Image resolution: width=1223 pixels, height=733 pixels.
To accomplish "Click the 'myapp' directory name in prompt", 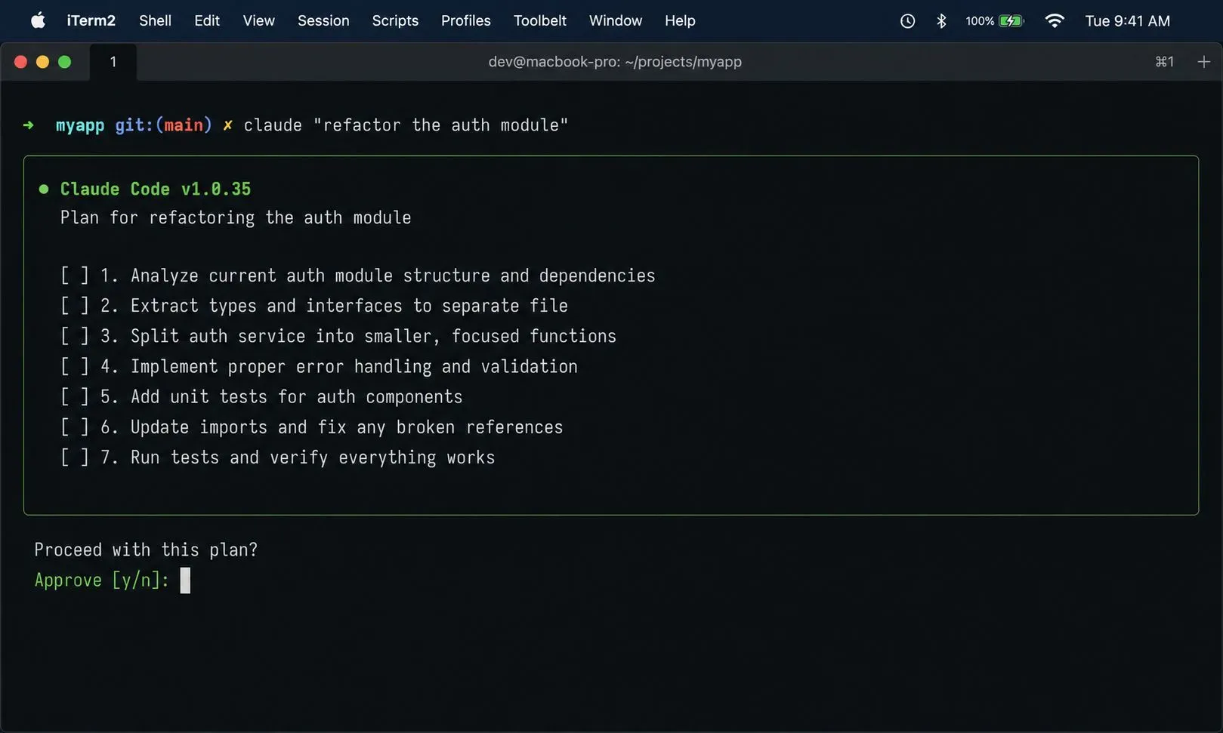I will pyautogui.click(x=80, y=125).
